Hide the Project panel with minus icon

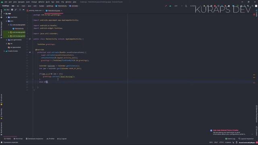[x=23, y=10]
